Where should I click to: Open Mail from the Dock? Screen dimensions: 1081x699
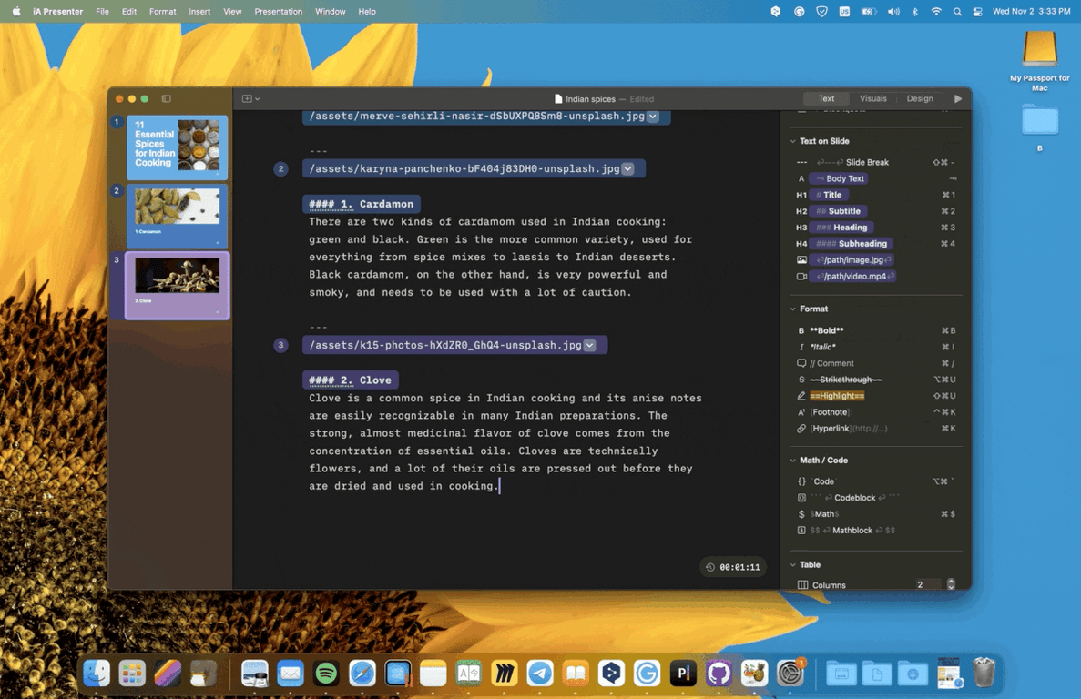pos(291,673)
